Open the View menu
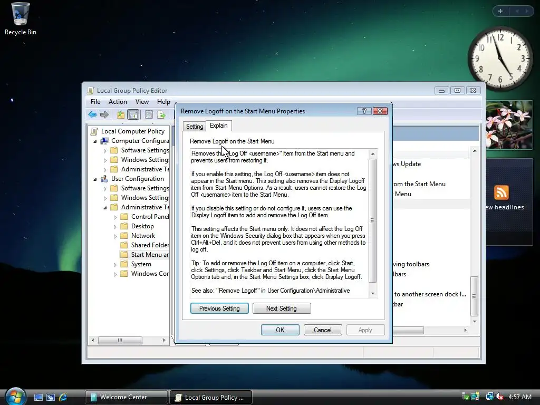 pyautogui.click(x=142, y=102)
